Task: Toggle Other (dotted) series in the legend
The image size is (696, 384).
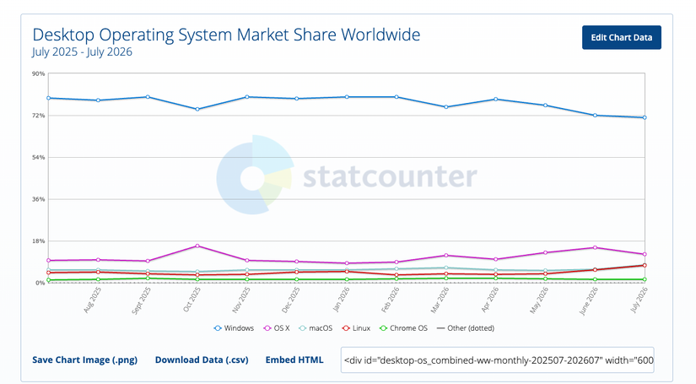Action: click(x=466, y=328)
